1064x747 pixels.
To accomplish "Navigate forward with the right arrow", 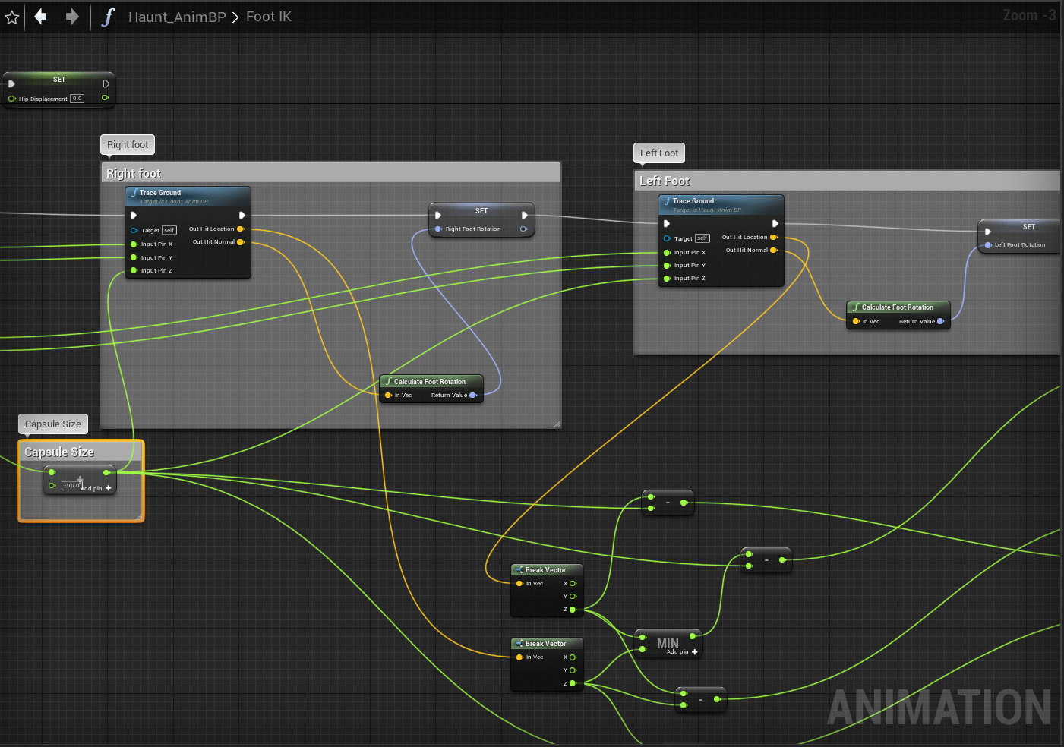I will pyautogui.click(x=72, y=17).
